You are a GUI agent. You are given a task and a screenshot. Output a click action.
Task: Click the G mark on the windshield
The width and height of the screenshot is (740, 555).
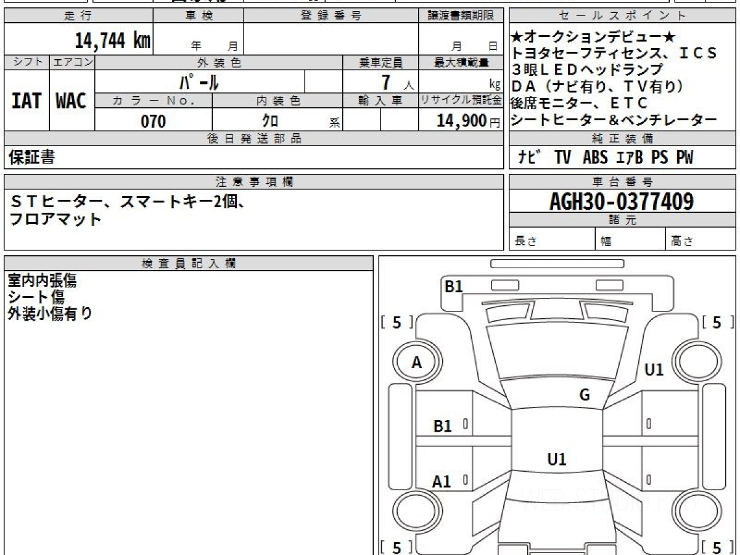pos(585,395)
